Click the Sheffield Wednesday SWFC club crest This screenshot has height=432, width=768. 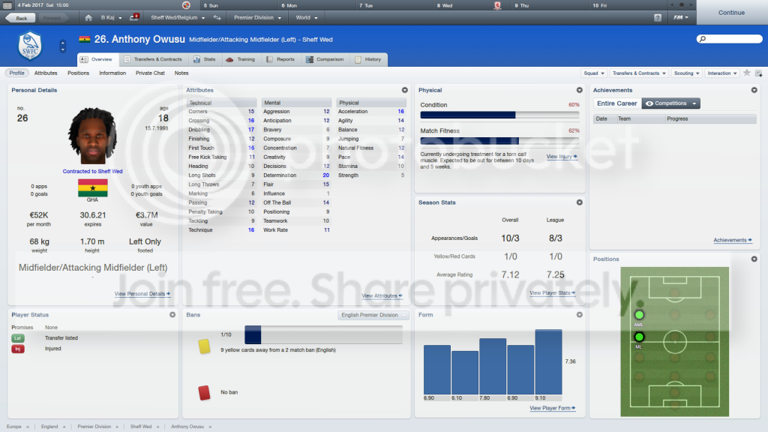coord(30,46)
